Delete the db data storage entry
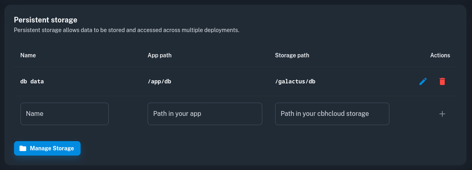Screen dimensions: 472x170 [442, 81]
